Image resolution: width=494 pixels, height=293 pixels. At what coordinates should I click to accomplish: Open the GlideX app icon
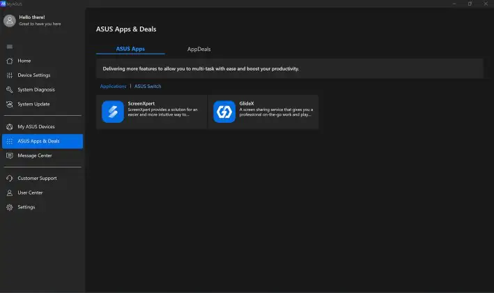point(224,112)
